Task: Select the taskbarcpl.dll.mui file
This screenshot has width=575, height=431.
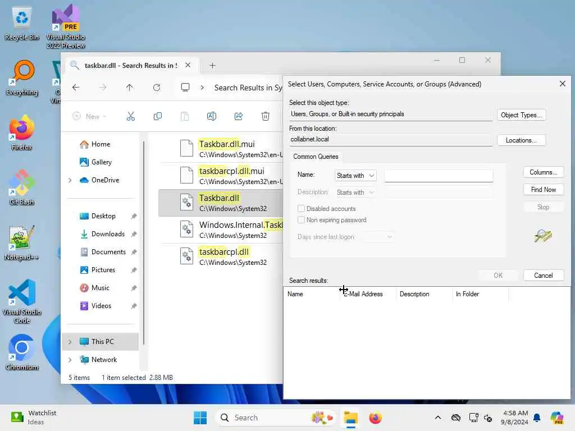Action: [x=221, y=176]
